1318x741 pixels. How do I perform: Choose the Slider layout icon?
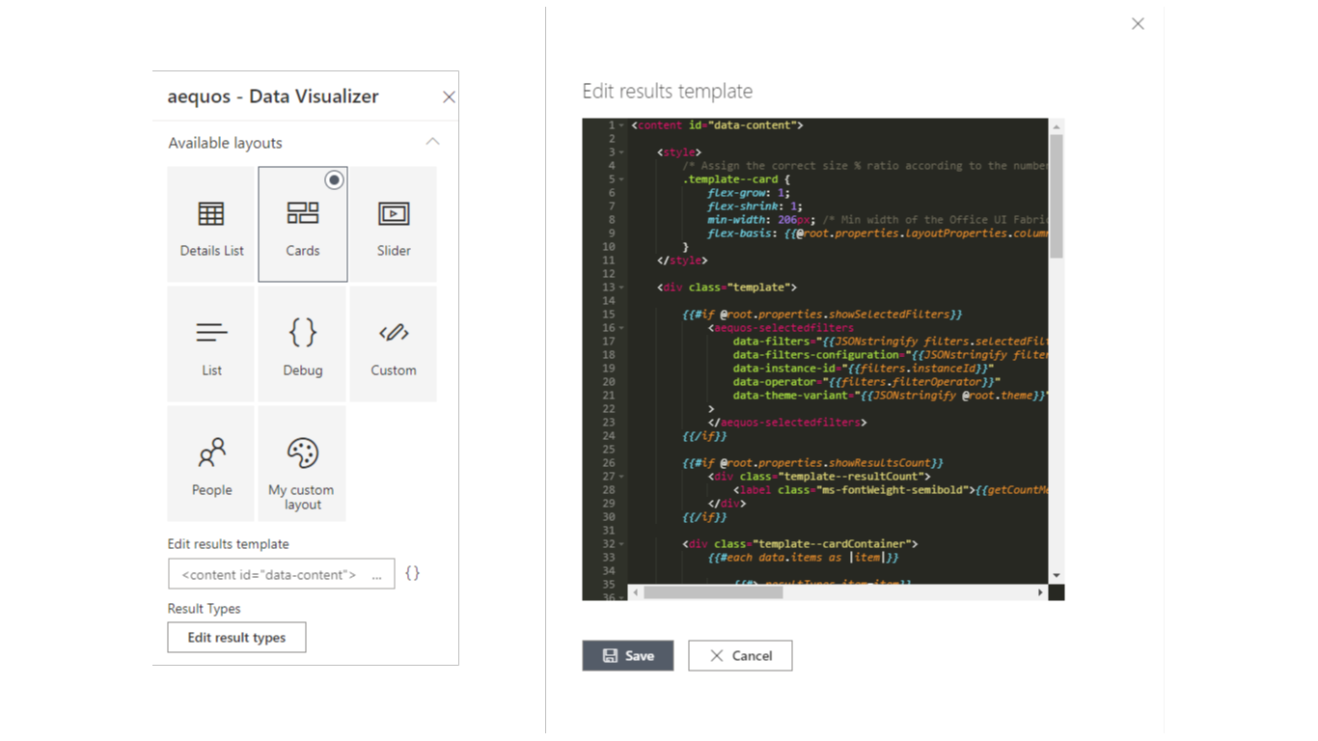coord(394,213)
